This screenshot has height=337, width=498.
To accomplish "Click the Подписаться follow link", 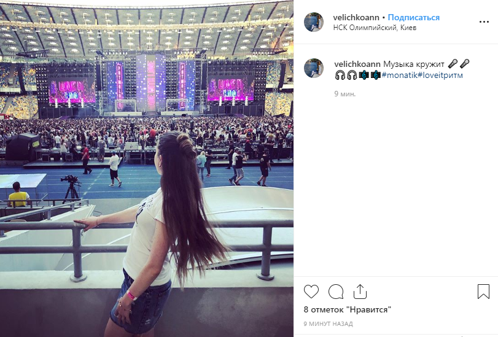I will [413, 17].
